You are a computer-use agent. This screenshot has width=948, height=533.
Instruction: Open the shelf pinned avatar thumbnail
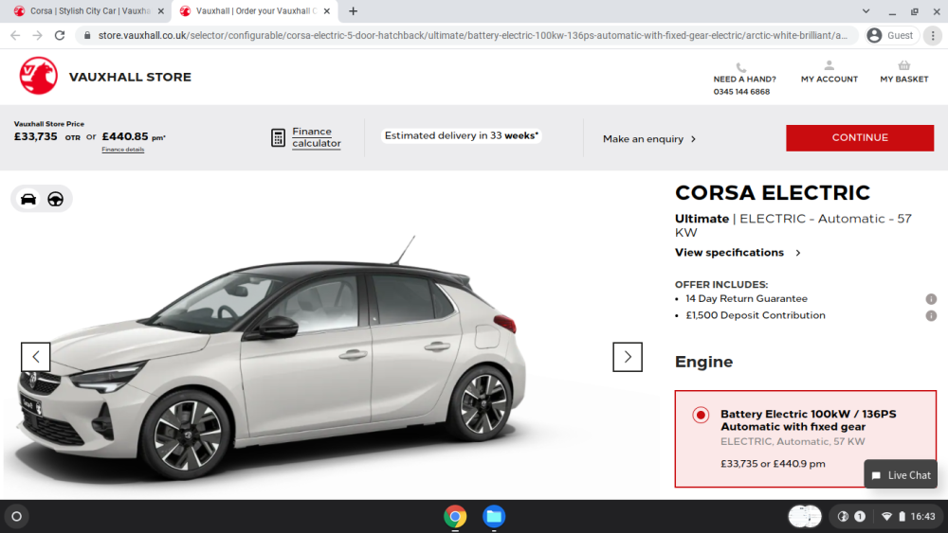coord(805,516)
